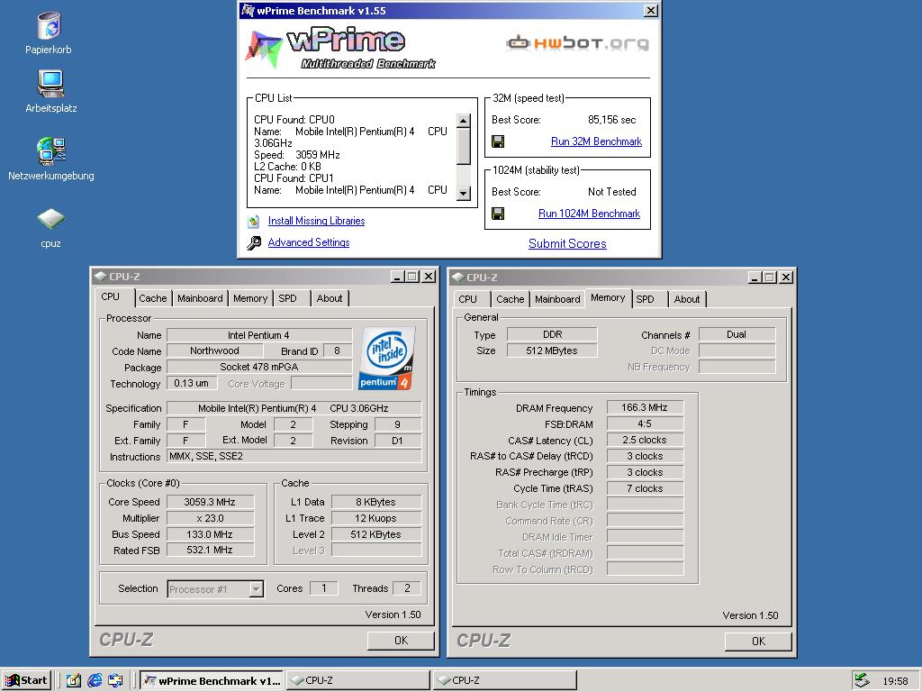Screen dimensions: 922x692
Task: Click the wrench icon beside Advanced Settings
Action: (x=254, y=242)
